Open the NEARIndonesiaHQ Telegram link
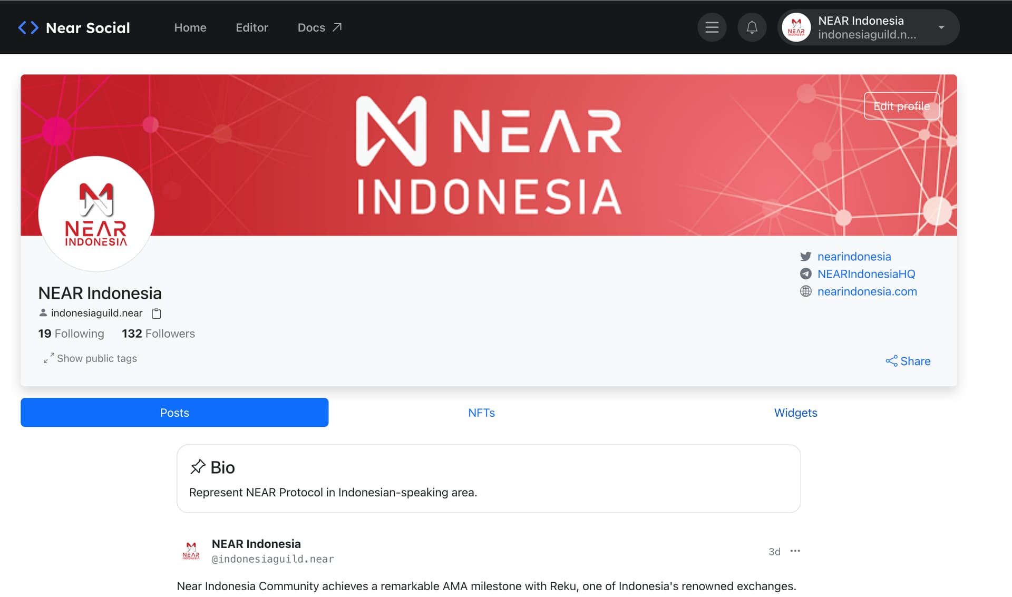 pos(866,274)
